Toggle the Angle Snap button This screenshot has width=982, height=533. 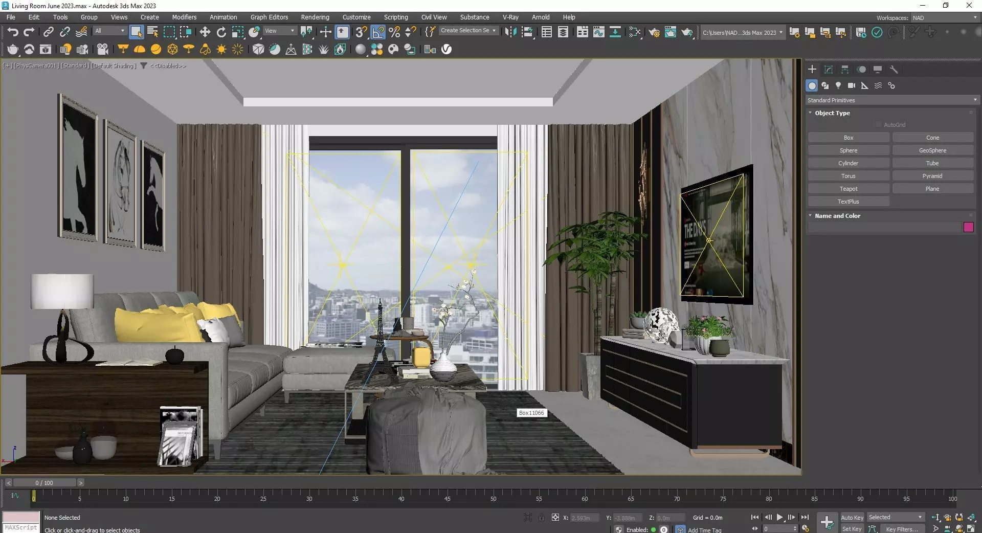pos(378,32)
